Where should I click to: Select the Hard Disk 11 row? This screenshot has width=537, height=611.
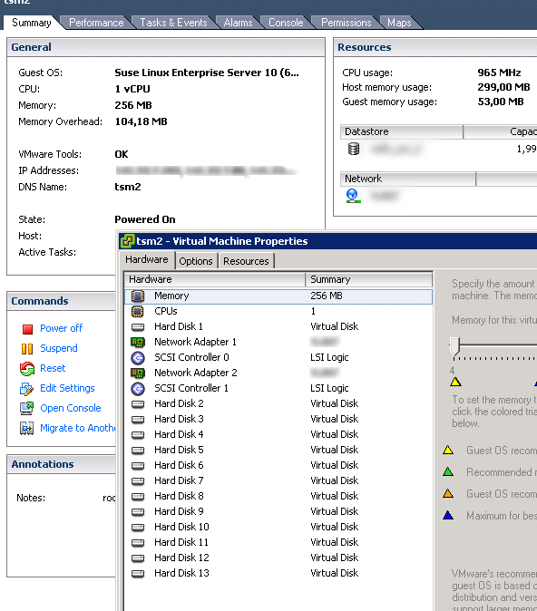[x=278, y=543]
